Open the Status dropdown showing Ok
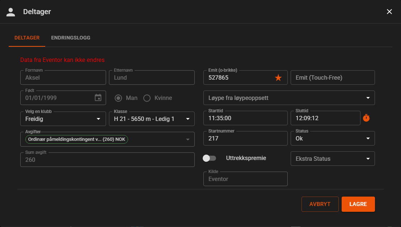Screen dimensions: 401x227 pyautogui.click(x=333, y=138)
